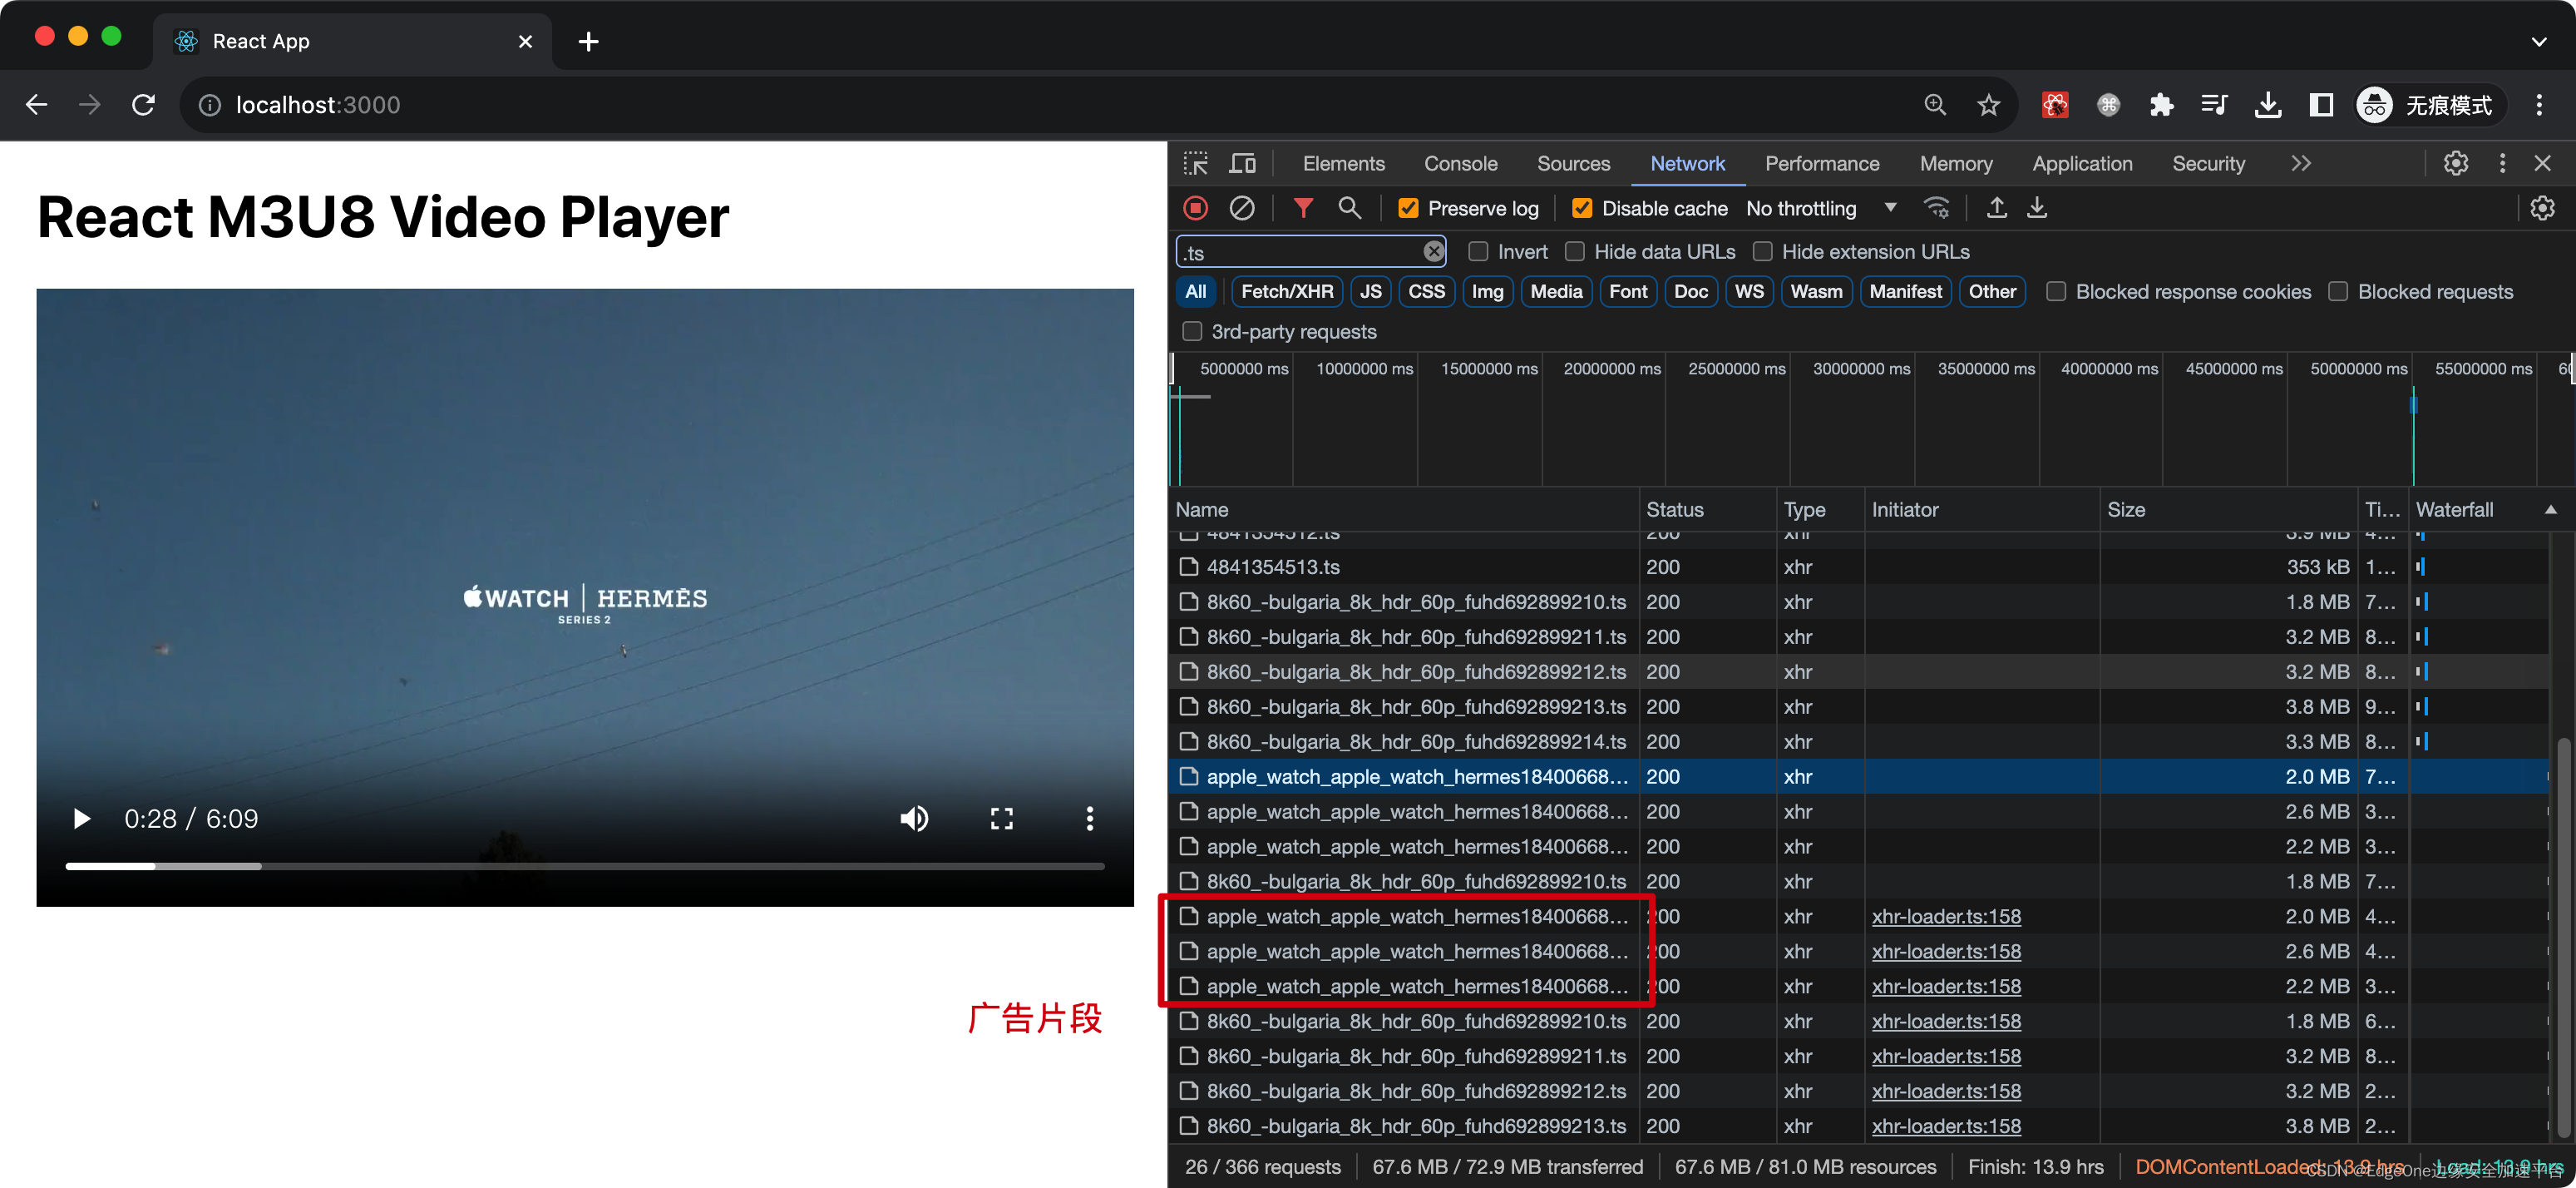Click the network request list scrollbar

tap(2563, 937)
